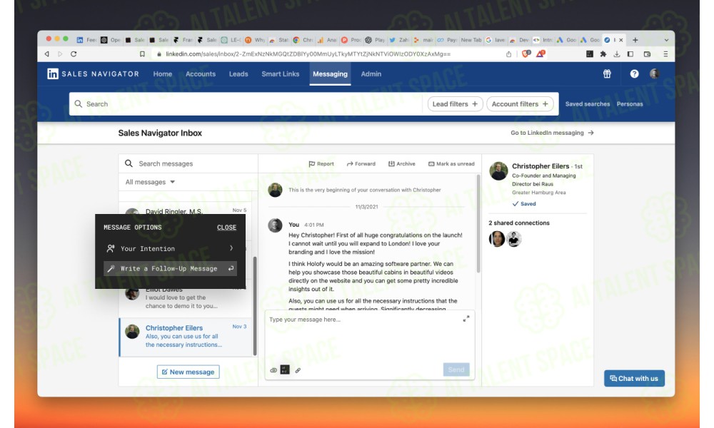Open the Brave shields icon
The width and height of the screenshot is (714, 428).
click(526, 53)
